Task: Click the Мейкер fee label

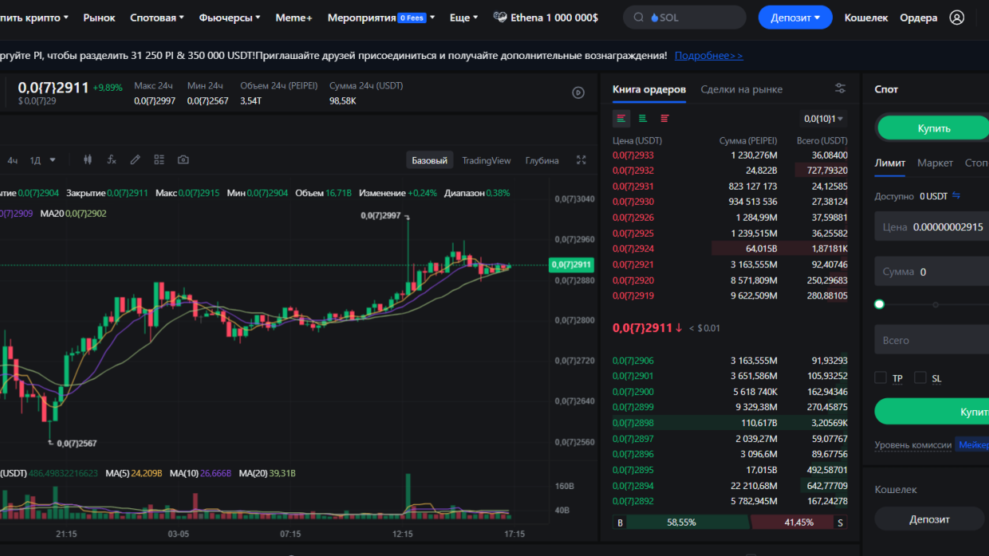Action: [x=973, y=445]
